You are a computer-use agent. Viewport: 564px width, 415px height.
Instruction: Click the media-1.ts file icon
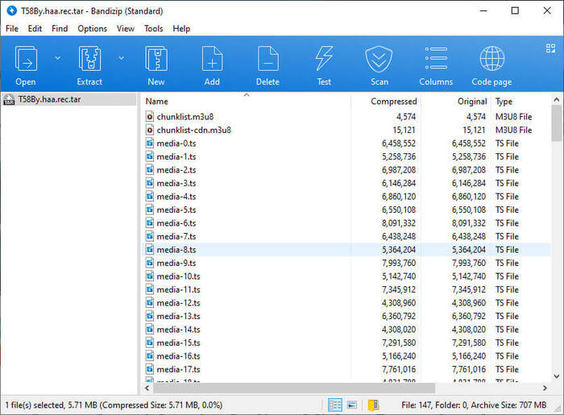[x=150, y=156]
